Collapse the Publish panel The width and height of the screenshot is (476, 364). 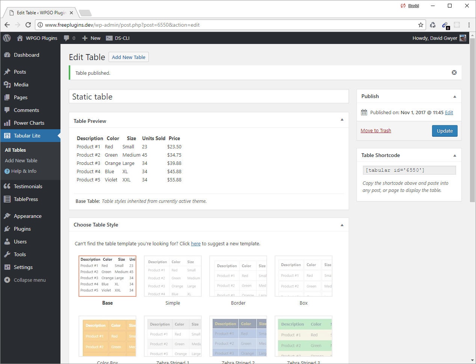coord(455,97)
